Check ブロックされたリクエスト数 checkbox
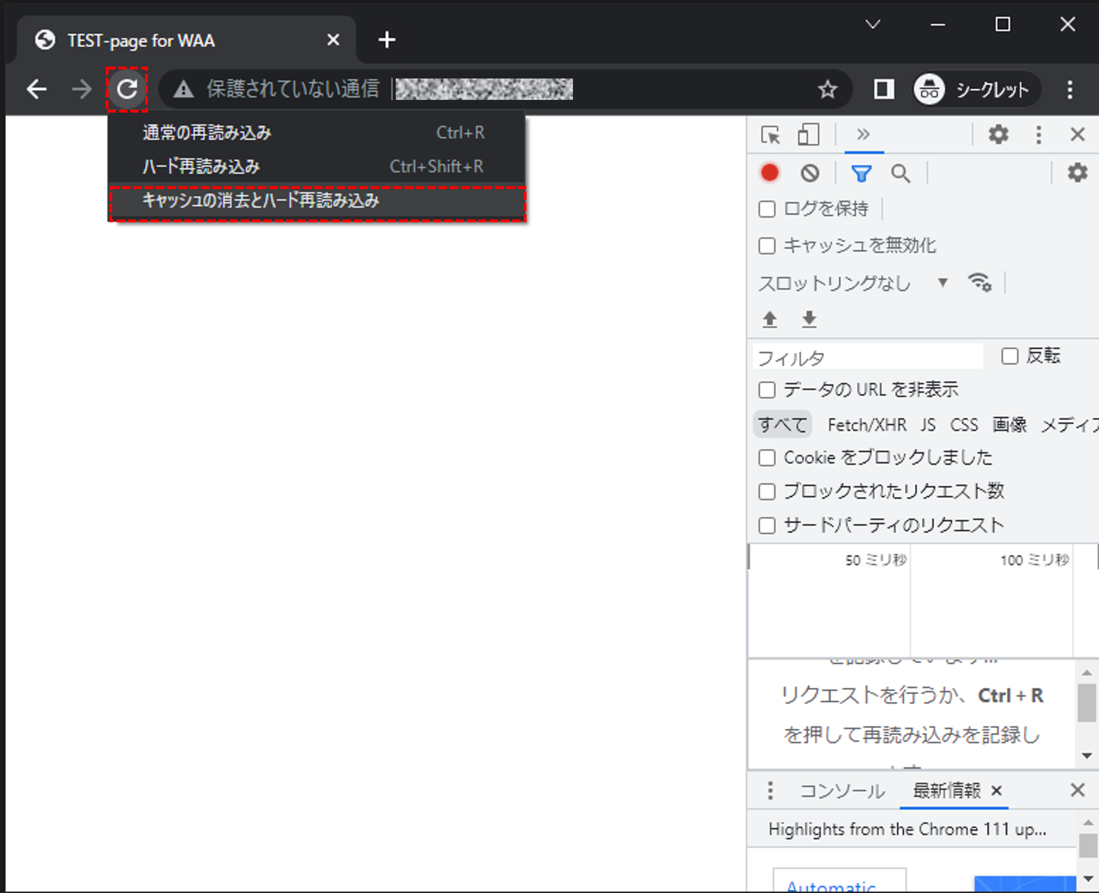 click(x=767, y=491)
